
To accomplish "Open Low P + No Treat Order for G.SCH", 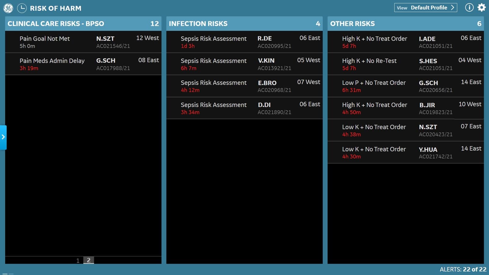I will click(x=406, y=86).
